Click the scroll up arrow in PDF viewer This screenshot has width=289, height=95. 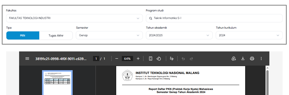pos(267,68)
